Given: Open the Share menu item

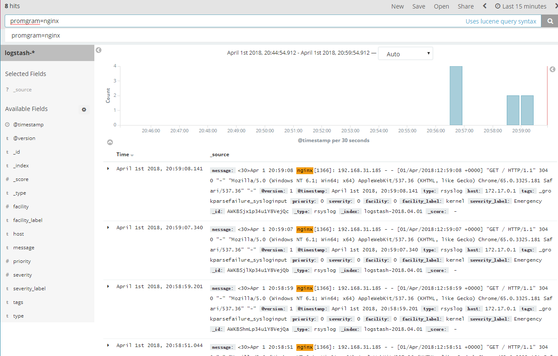Looking at the screenshot, I should (x=465, y=6).
